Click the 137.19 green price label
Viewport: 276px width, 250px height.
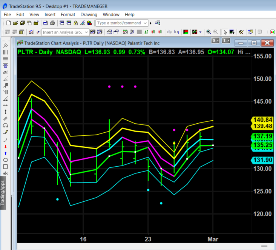(x=262, y=136)
